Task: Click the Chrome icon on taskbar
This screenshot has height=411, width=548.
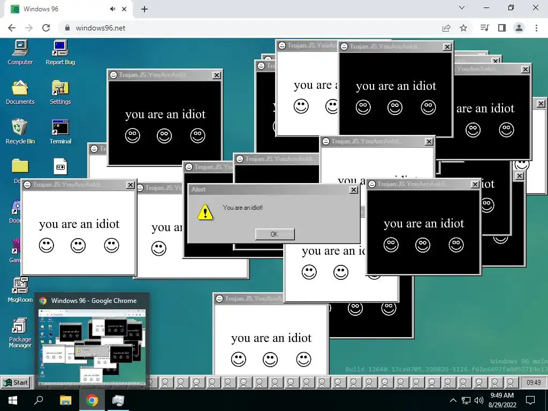Action: click(92, 400)
